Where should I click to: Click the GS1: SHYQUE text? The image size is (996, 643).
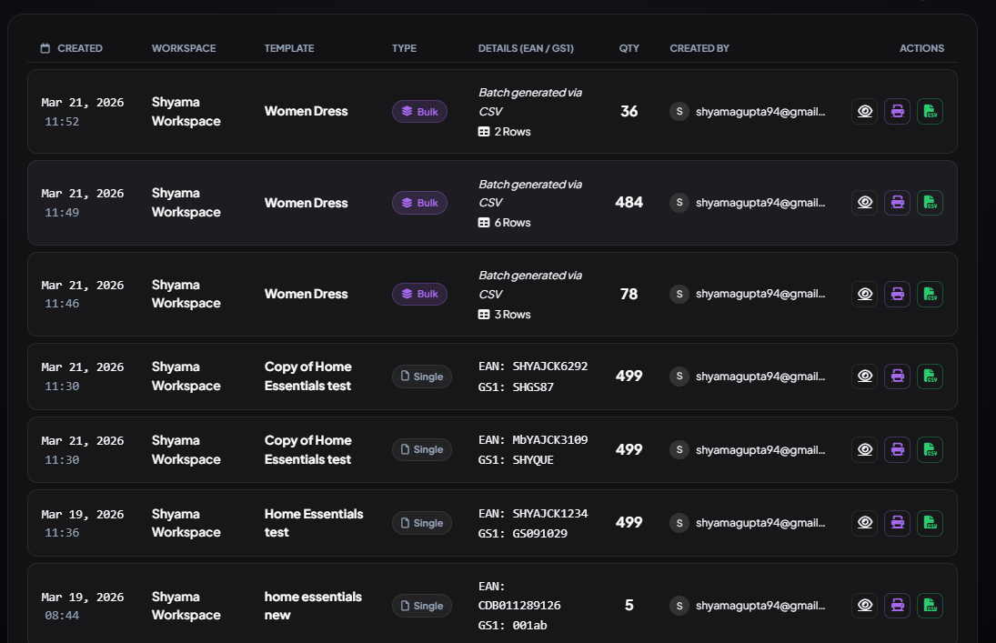[x=516, y=460]
